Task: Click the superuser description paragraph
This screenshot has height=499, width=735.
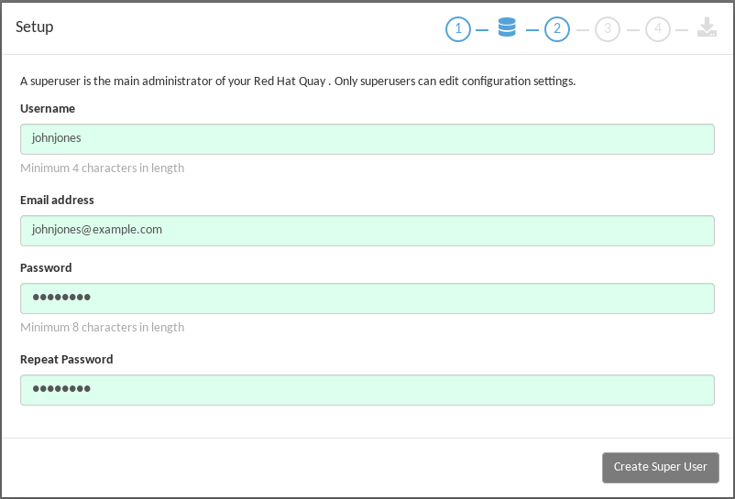Action: coord(298,81)
